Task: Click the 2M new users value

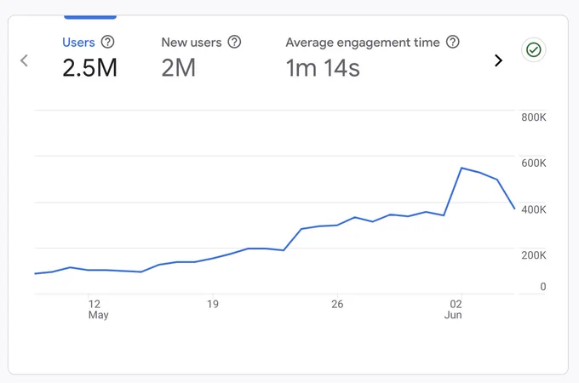Action: [x=178, y=68]
